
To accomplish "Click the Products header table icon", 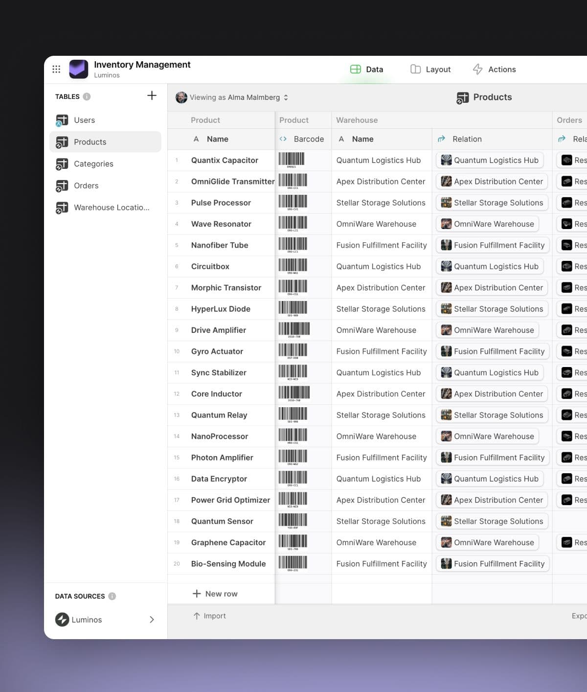I will [x=462, y=97].
